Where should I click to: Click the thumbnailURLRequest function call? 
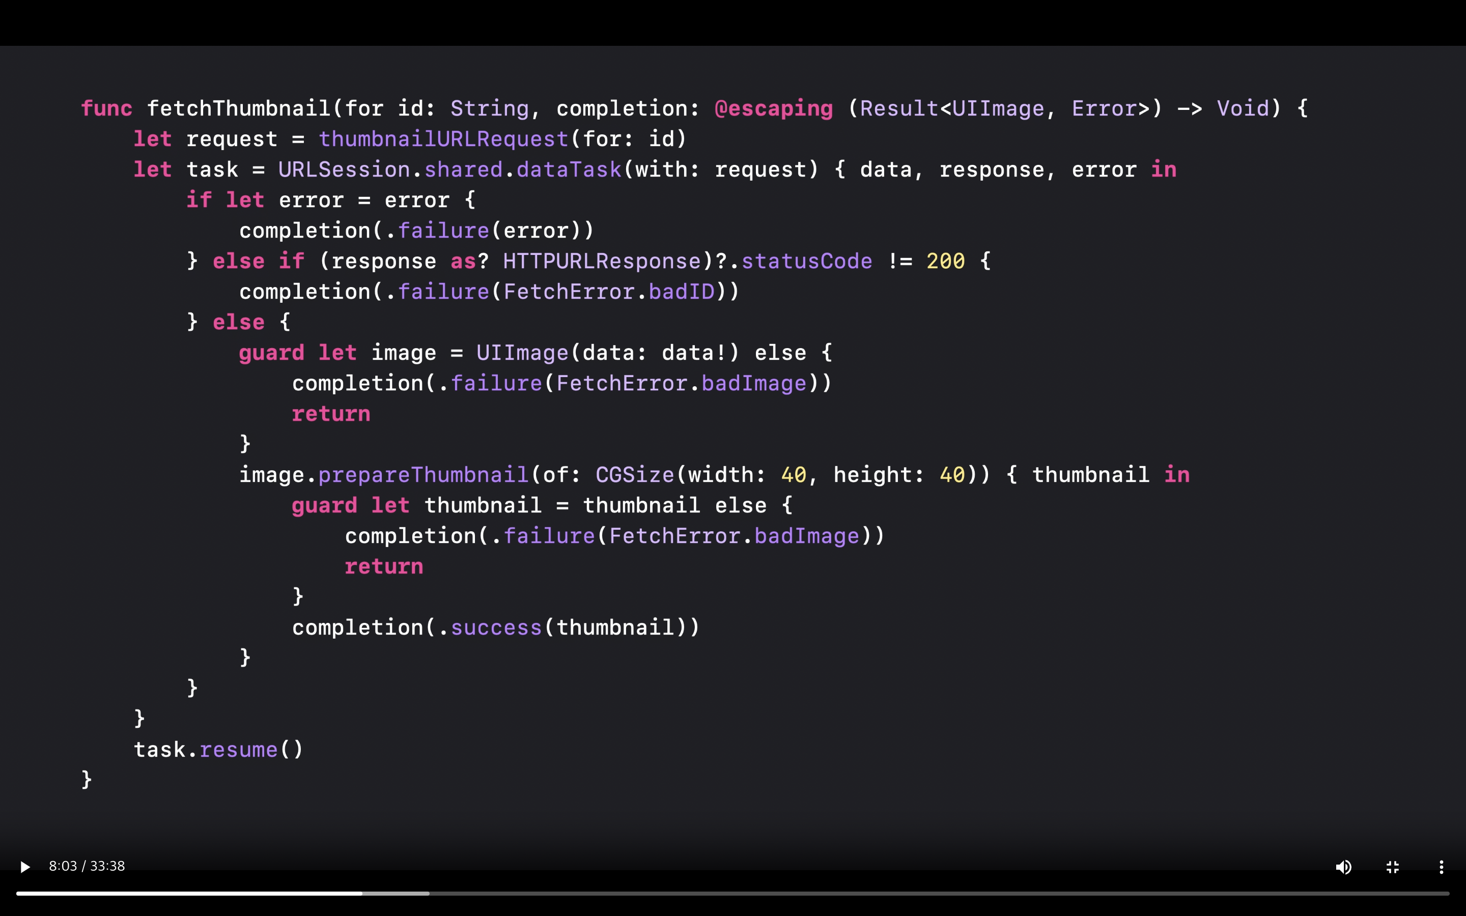pyautogui.click(x=443, y=139)
